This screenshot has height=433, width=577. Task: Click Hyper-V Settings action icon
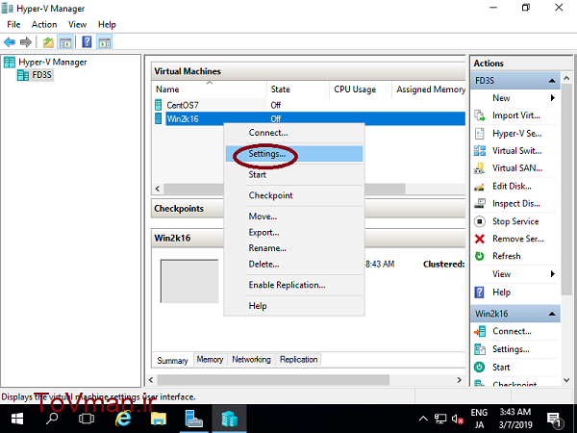point(480,134)
